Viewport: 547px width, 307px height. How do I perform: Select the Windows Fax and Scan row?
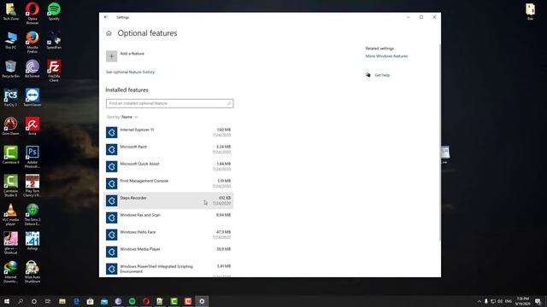pyautogui.click(x=169, y=217)
